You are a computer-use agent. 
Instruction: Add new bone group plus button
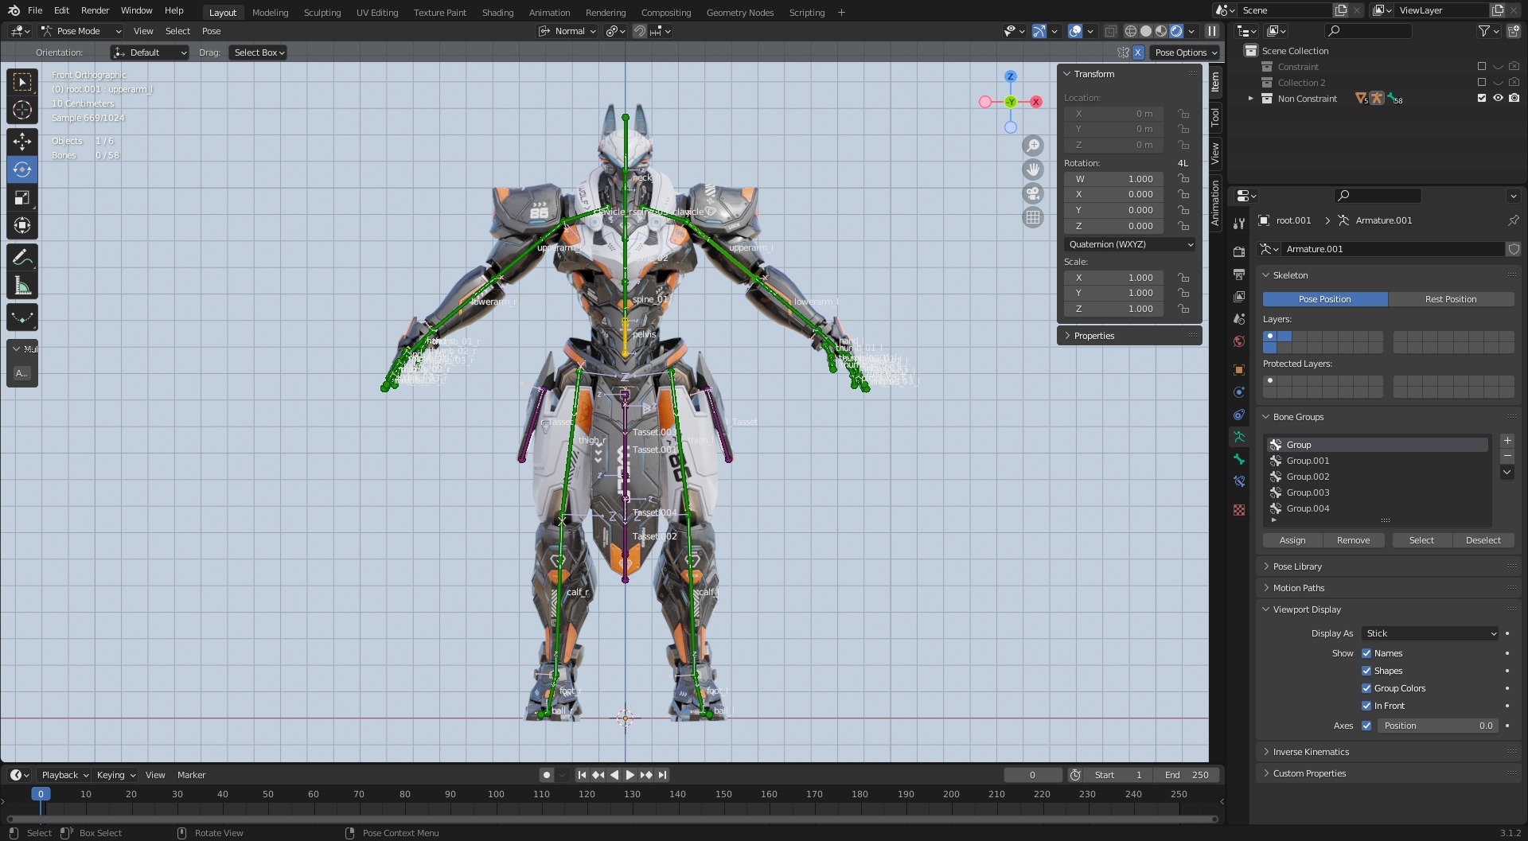[x=1507, y=441]
